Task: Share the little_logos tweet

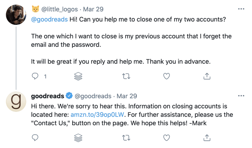Action: (207, 76)
